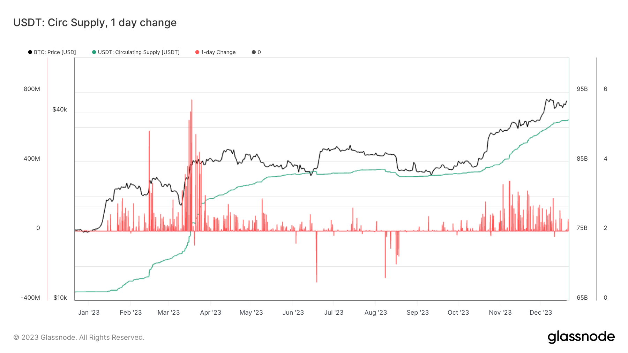Click the Jul '23 x-axis label
The height and width of the screenshot is (353, 628).
coord(334,313)
